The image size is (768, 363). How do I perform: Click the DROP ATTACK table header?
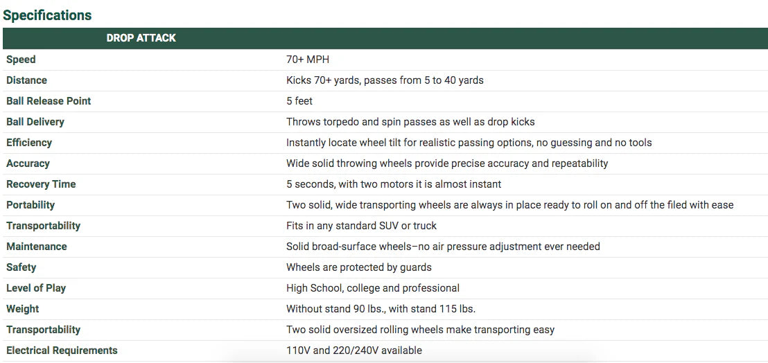pyautogui.click(x=141, y=38)
